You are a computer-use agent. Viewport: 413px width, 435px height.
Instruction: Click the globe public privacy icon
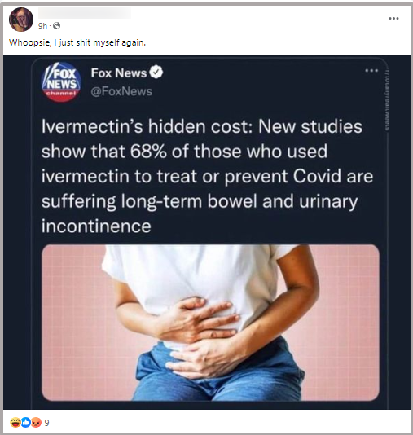coord(56,26)
